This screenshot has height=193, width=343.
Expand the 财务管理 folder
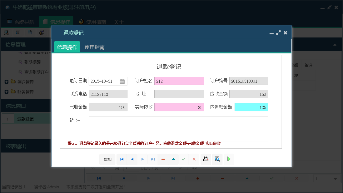[7, 92]
